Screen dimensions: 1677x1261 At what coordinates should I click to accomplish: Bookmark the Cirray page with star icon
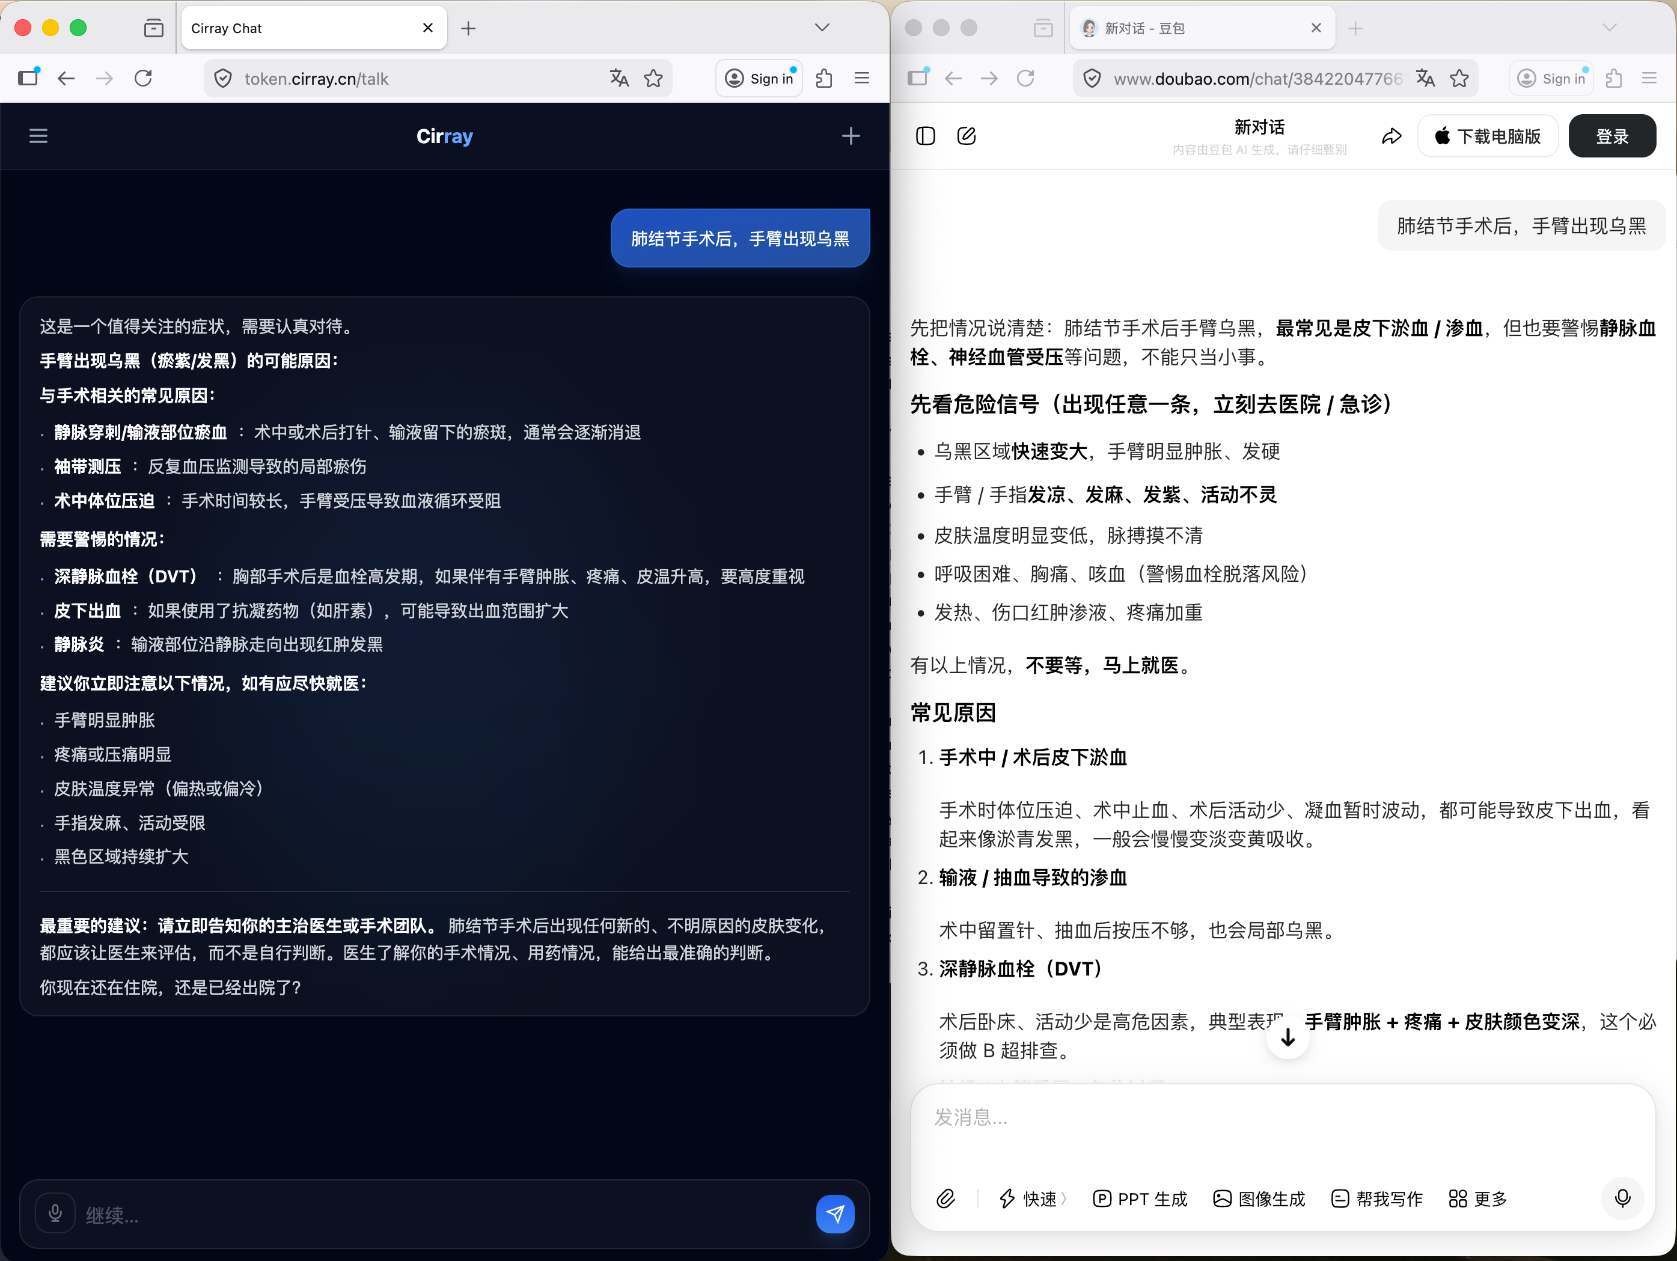click(653, 78)
